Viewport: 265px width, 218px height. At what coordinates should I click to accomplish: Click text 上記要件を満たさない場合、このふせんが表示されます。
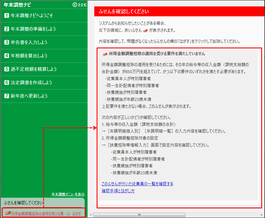point(147,106)
